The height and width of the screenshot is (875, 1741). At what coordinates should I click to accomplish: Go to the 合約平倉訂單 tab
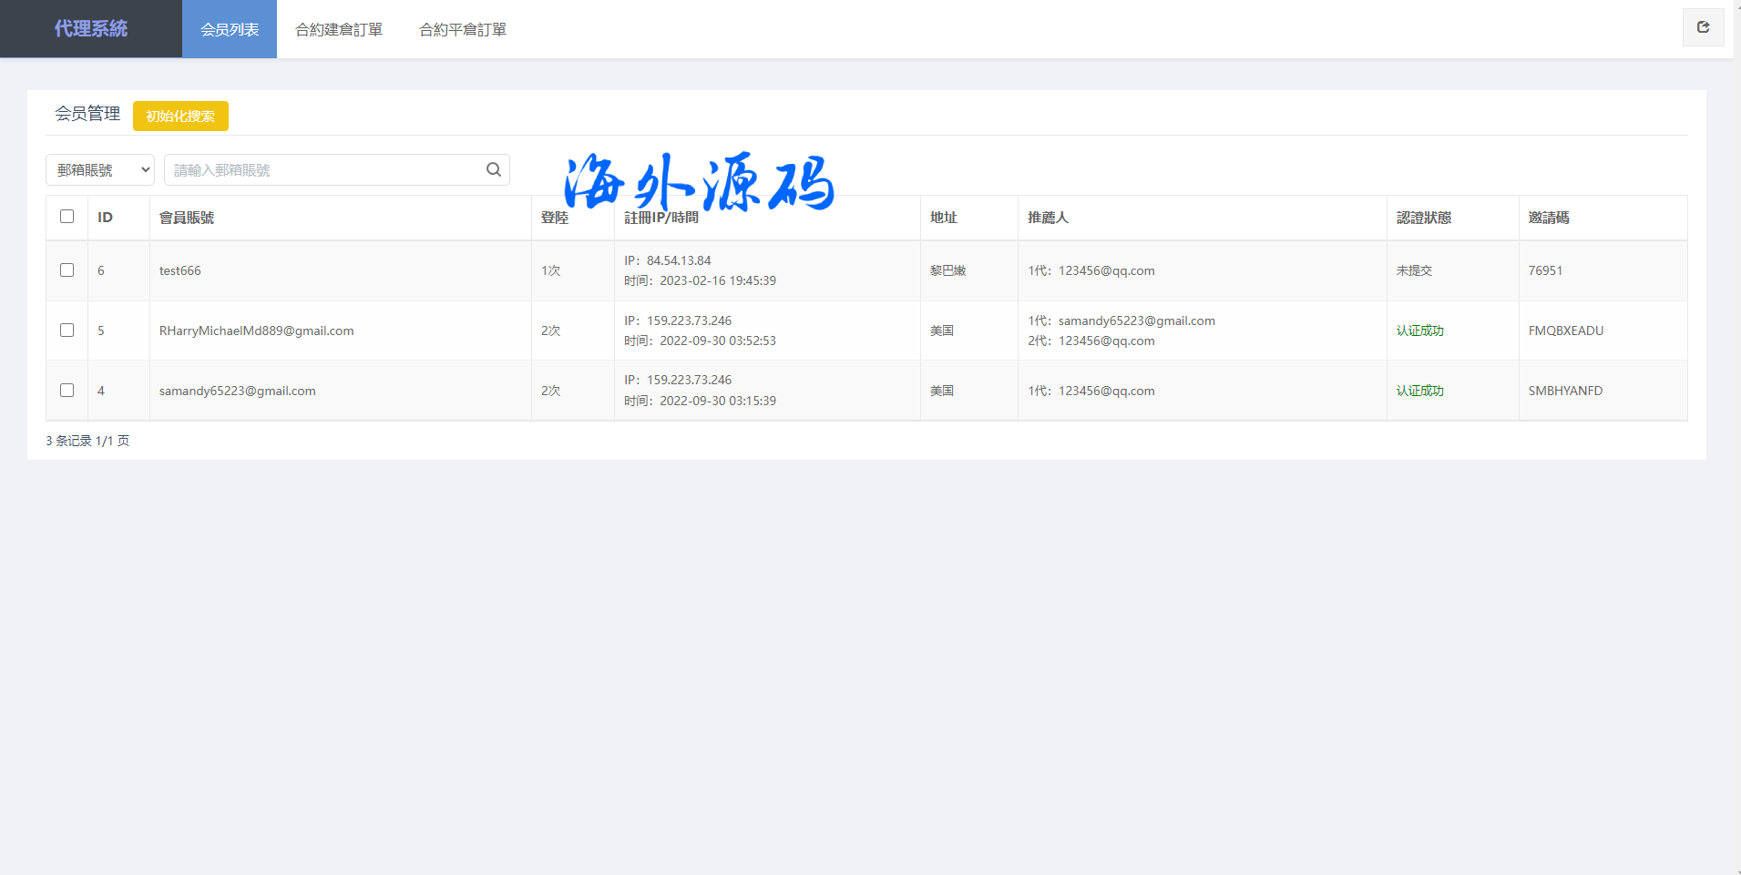pyautogui.click(x=463, y=29)
